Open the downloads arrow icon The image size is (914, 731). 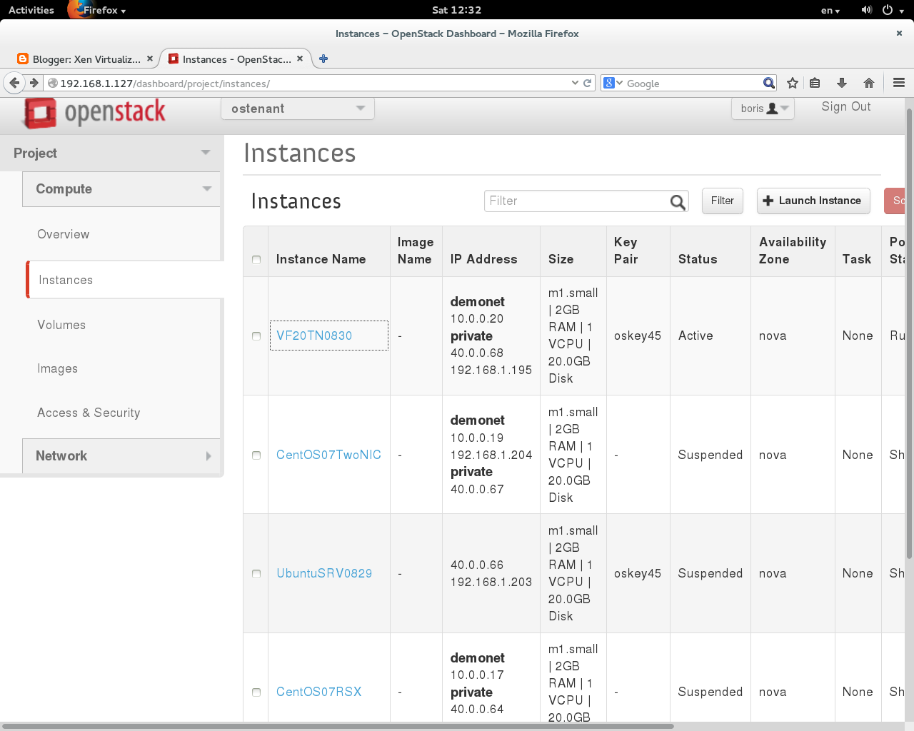point(842,83)
